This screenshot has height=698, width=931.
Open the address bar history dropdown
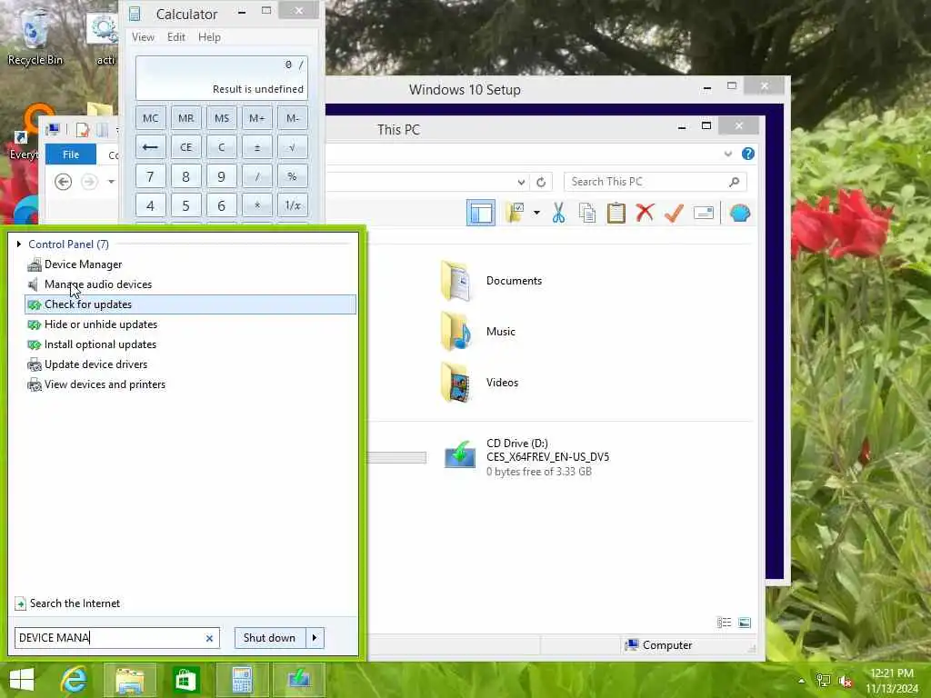point(521,182)
